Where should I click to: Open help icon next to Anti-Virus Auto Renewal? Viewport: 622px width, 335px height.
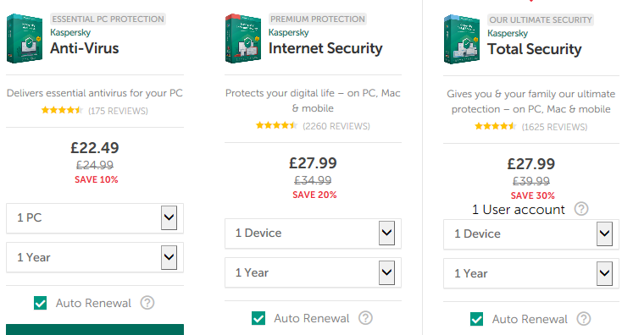[x=147, y=303]
